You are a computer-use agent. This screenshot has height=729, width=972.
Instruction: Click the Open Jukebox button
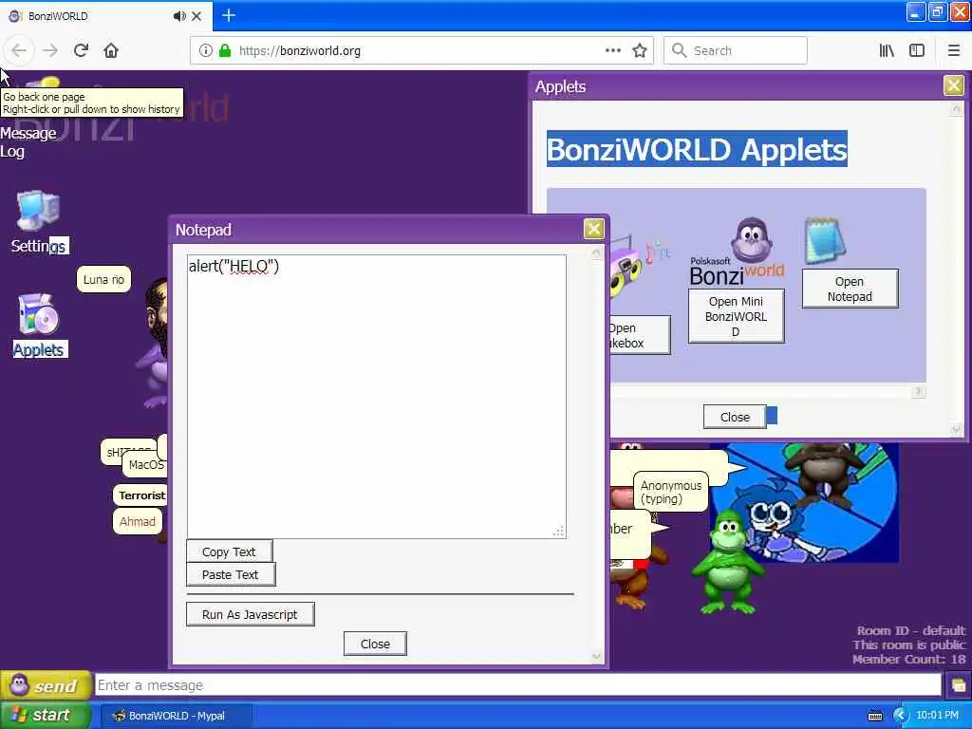640,335
